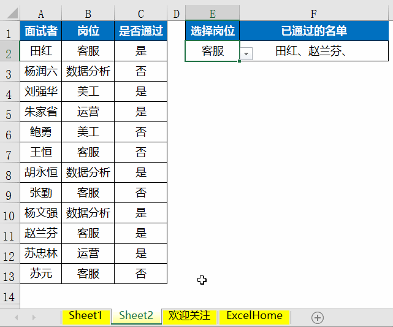Click 运营 in 苏忠林's row
The image size is (393, 327).
88,253
